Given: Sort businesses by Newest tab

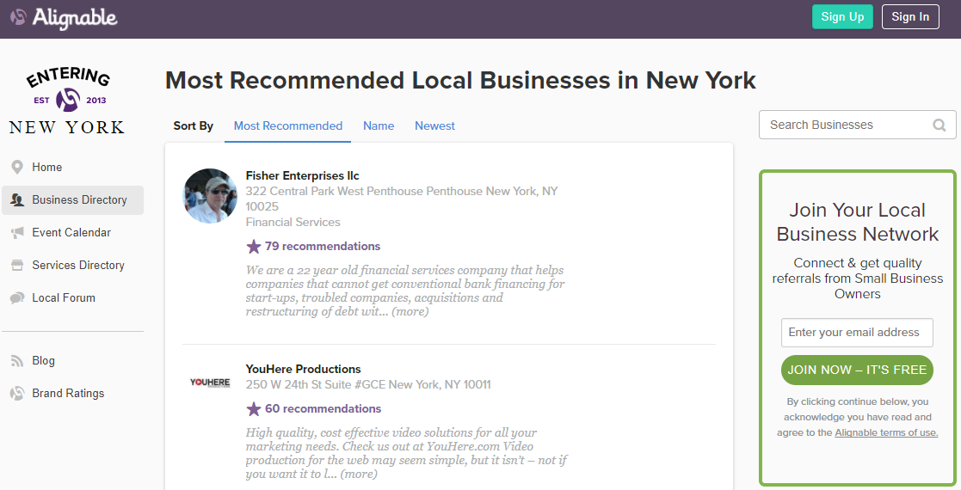Looking at the screenshot, I should 434,126.
